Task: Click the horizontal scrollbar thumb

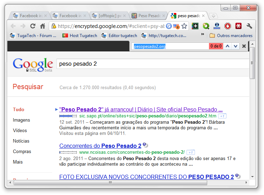Action: (110, 182)
